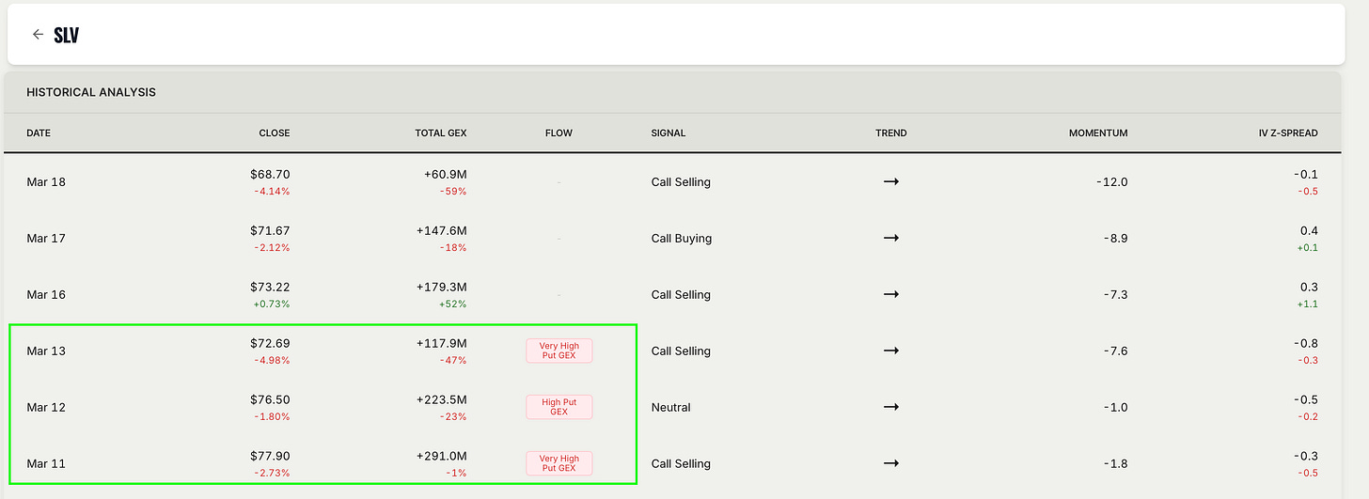The image size is (1369, 499).
Task: Click the +0.73% close change
Action: 272,304
